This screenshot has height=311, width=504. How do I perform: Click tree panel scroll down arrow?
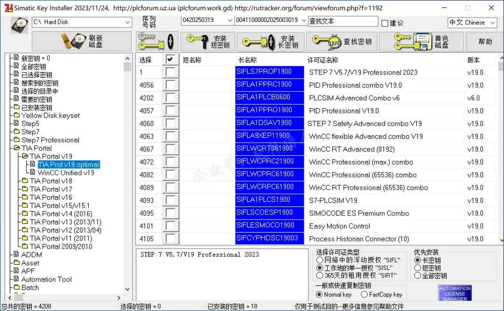[127, 289]
